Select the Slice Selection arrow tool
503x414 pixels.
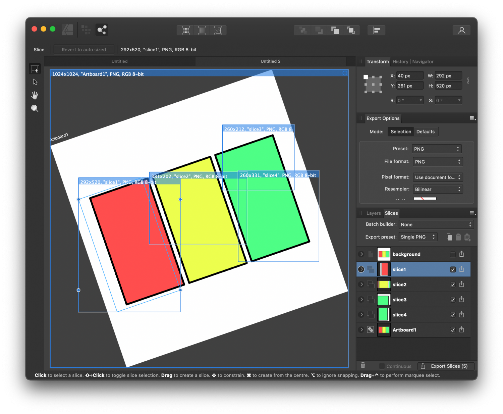35,82
